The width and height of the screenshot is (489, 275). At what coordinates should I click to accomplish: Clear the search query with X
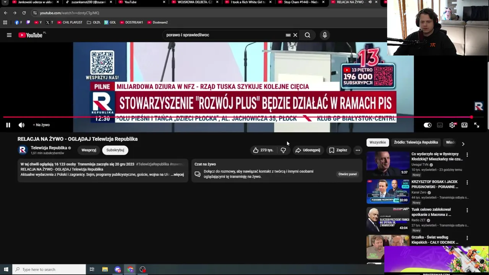[x=295, y=35]
